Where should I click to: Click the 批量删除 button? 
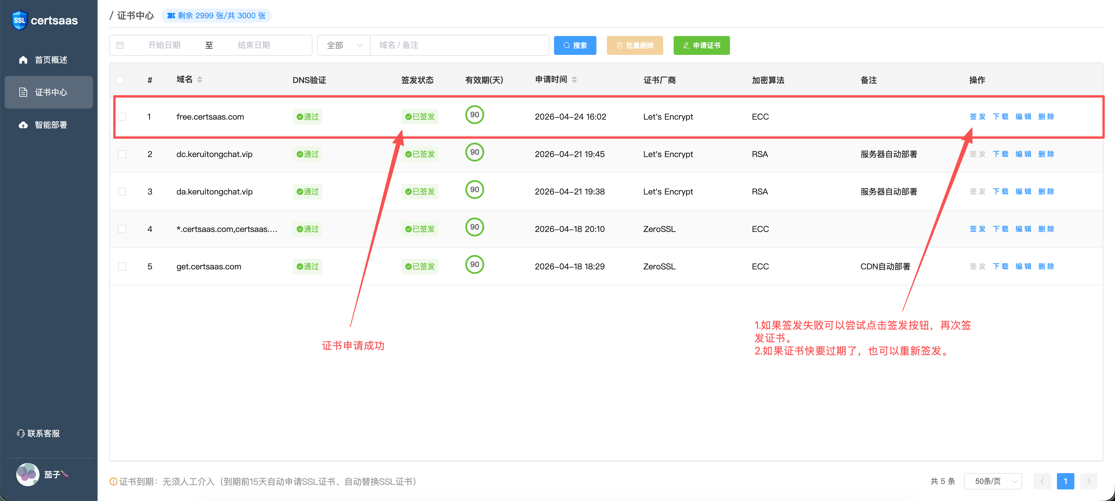(634, 45)
